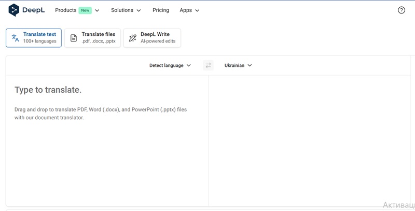Open the Apps menu label
The image size is (415, 211).
pyautogui.click(x=186, y=10)
